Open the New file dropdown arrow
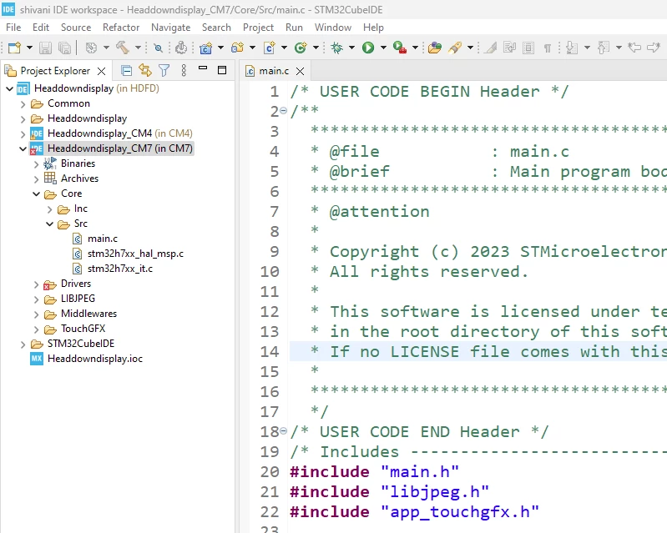This screenshot has height=533, width=667. tap(29, 48)
